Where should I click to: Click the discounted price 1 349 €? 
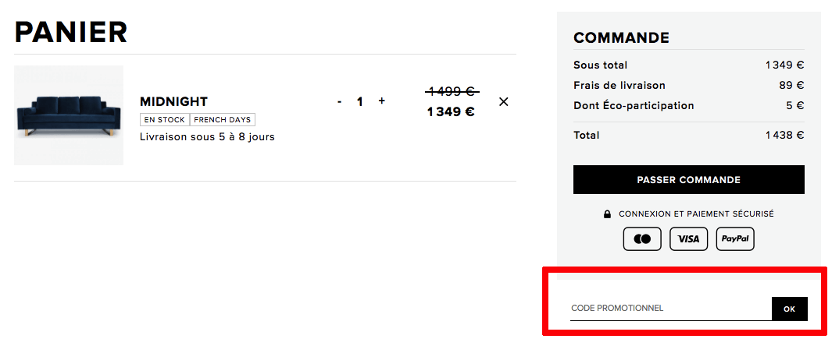(x=451, y=111)
